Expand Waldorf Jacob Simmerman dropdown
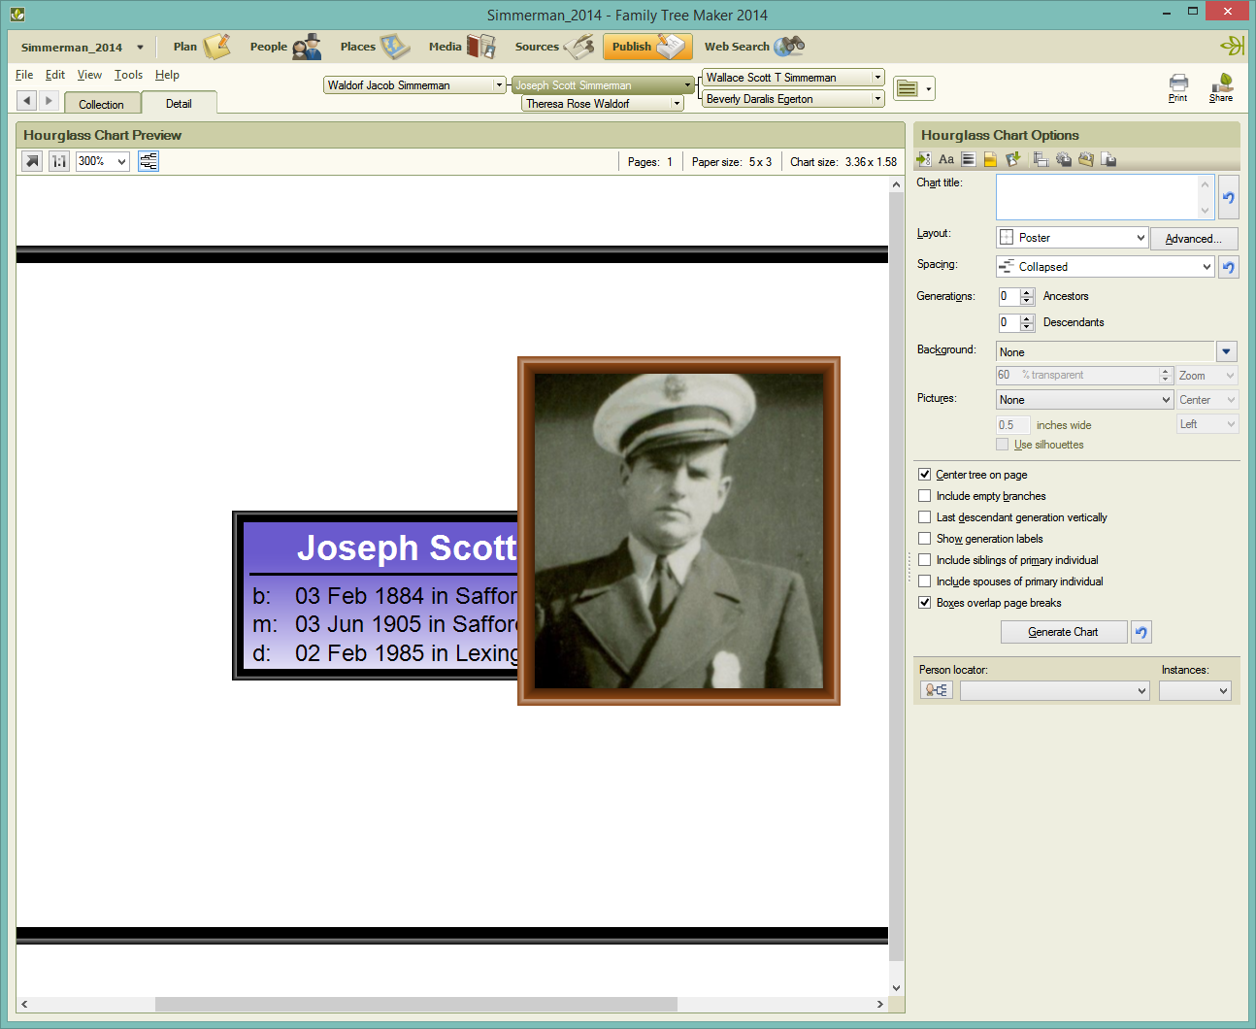The width and height of the screenshot is (1256, 1029). click(x=499, y=85)
